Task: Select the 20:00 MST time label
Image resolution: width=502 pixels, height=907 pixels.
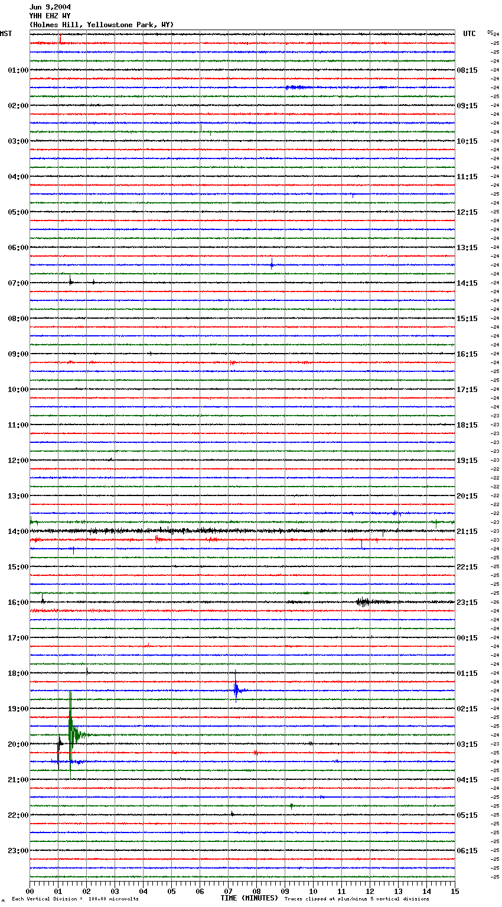Action: pyautogui.click(x=18, y=744)
